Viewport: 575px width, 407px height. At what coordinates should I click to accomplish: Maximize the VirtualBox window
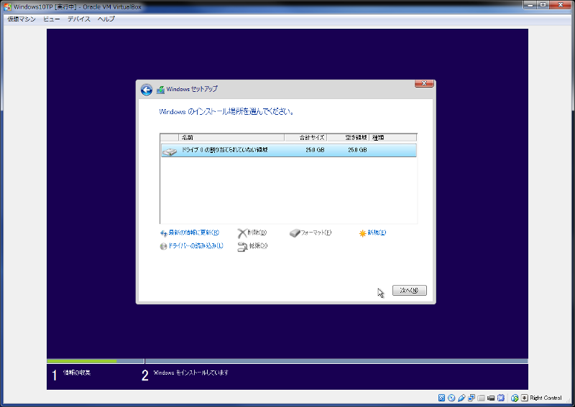[x=543, y=5]
